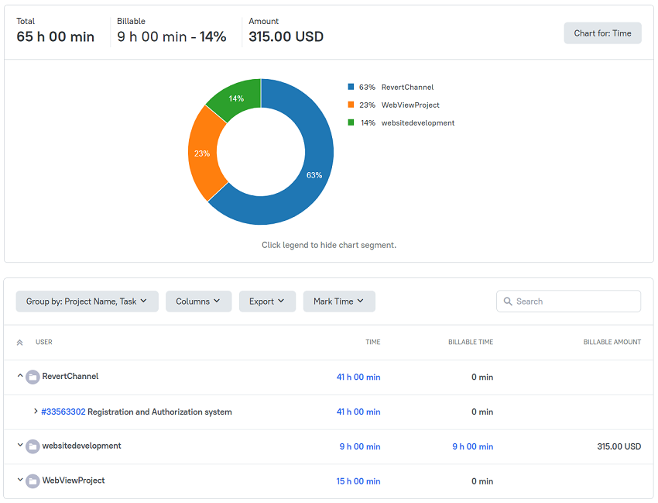Collapse all rows with double-chevron icon
This screenshot has height=503, width=658.
point(19,343)
